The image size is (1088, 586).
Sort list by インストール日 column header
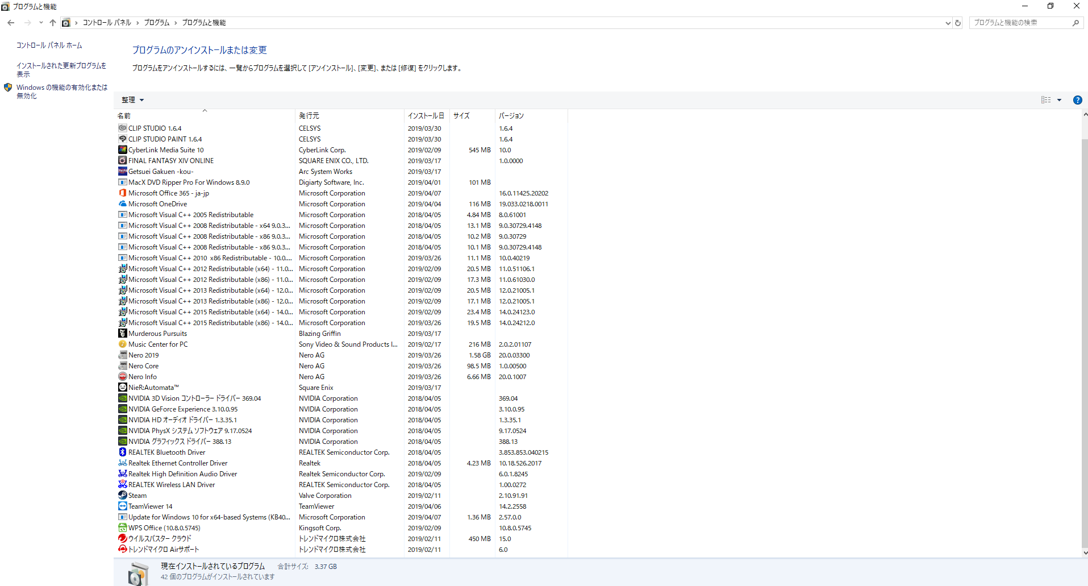(426, 116)
